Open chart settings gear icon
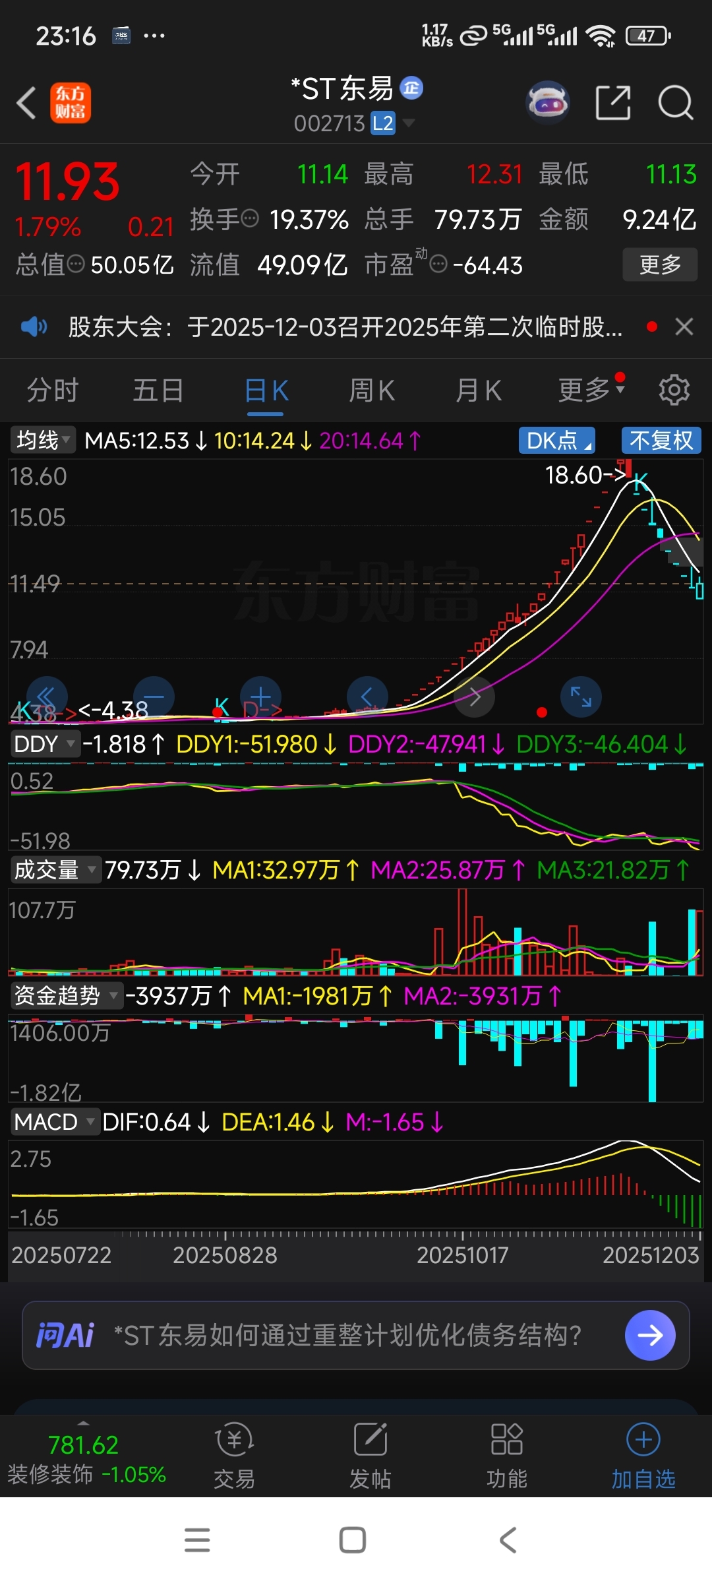 click(674, 390)
